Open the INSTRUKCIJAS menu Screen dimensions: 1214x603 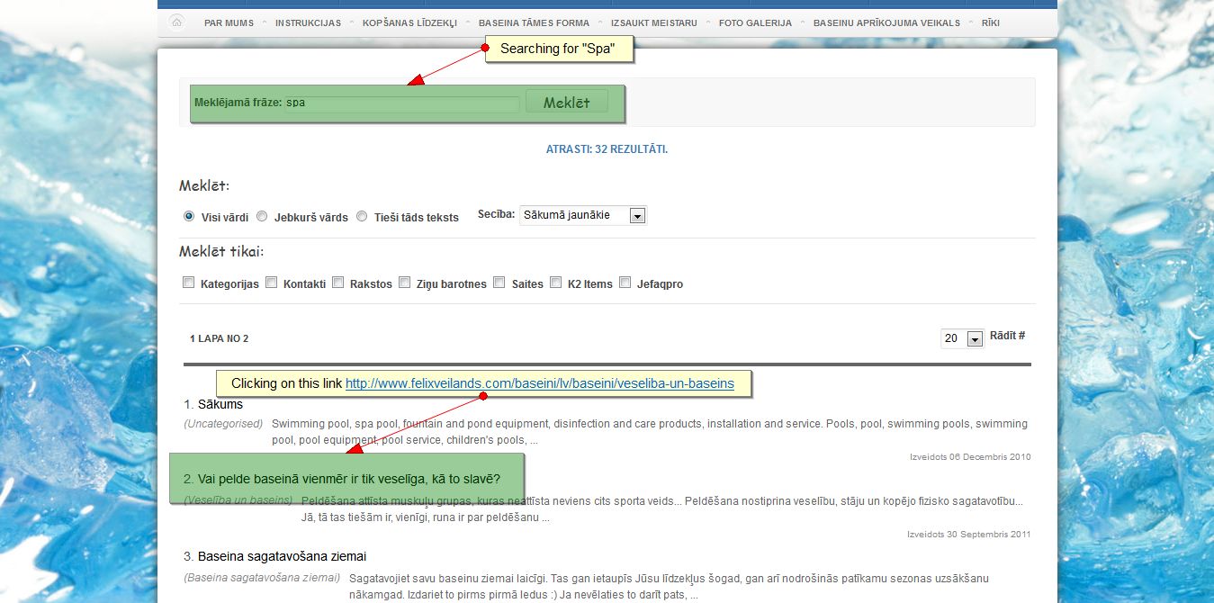[308, 23]
